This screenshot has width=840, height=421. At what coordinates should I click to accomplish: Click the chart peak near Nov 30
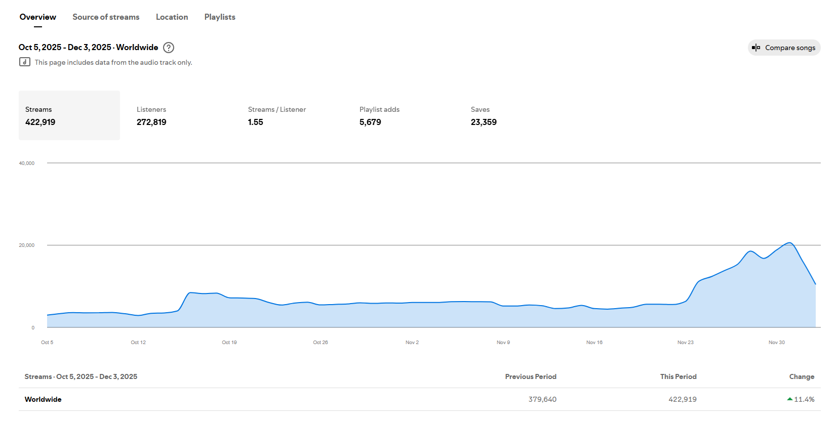pyautogui.click(x=789, y=243)
